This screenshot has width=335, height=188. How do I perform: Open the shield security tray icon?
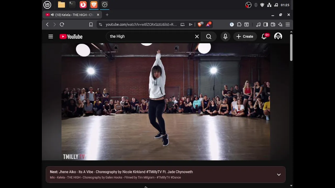point(262,5)
